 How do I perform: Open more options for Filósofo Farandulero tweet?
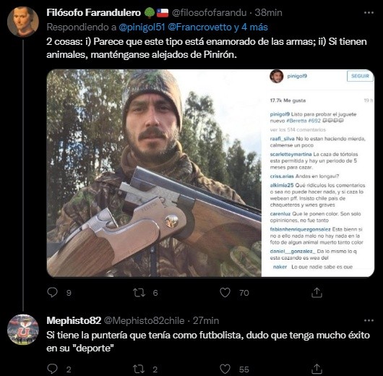tap(369, 13)
